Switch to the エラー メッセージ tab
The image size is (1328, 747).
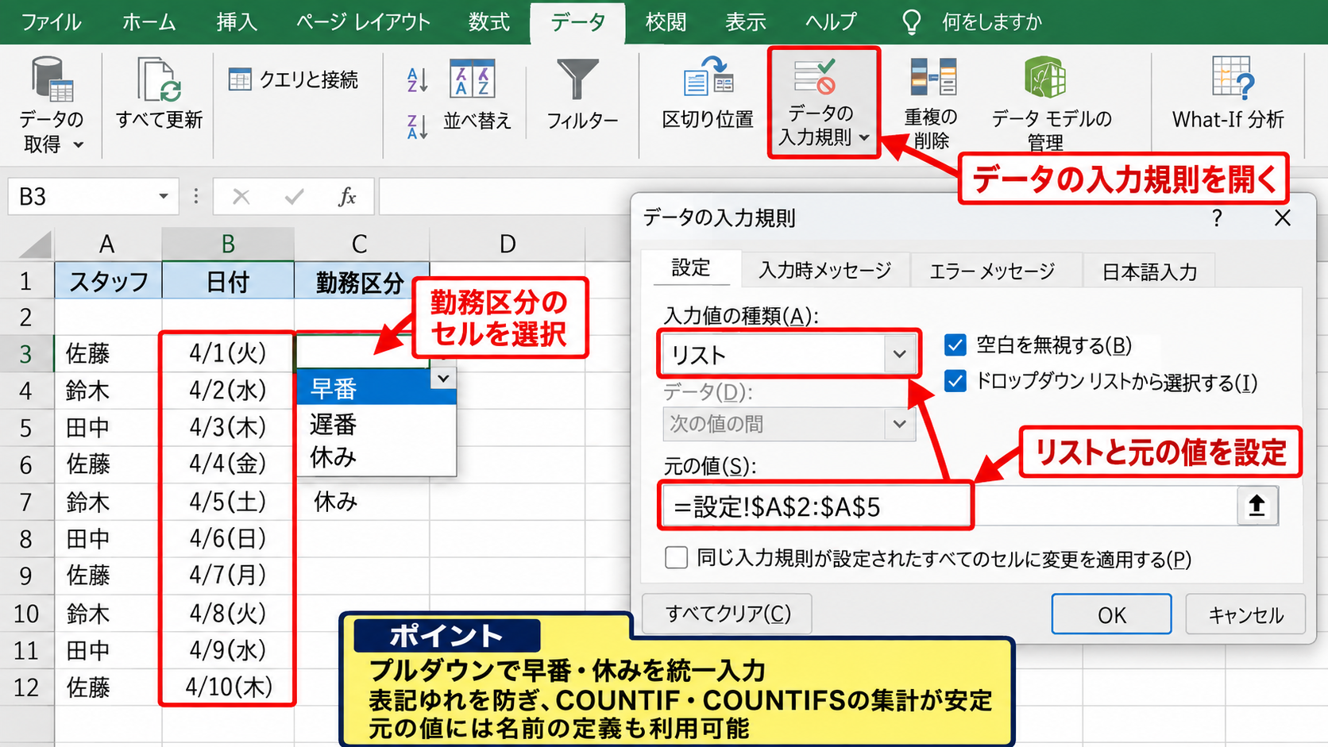(x=993, y=271)
